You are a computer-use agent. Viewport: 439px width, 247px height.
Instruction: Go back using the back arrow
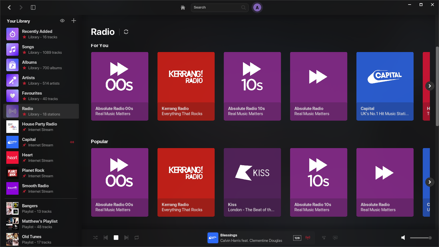click(9, 7)
